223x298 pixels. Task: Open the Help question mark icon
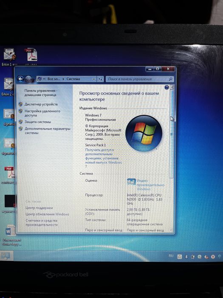coord(167,87)
